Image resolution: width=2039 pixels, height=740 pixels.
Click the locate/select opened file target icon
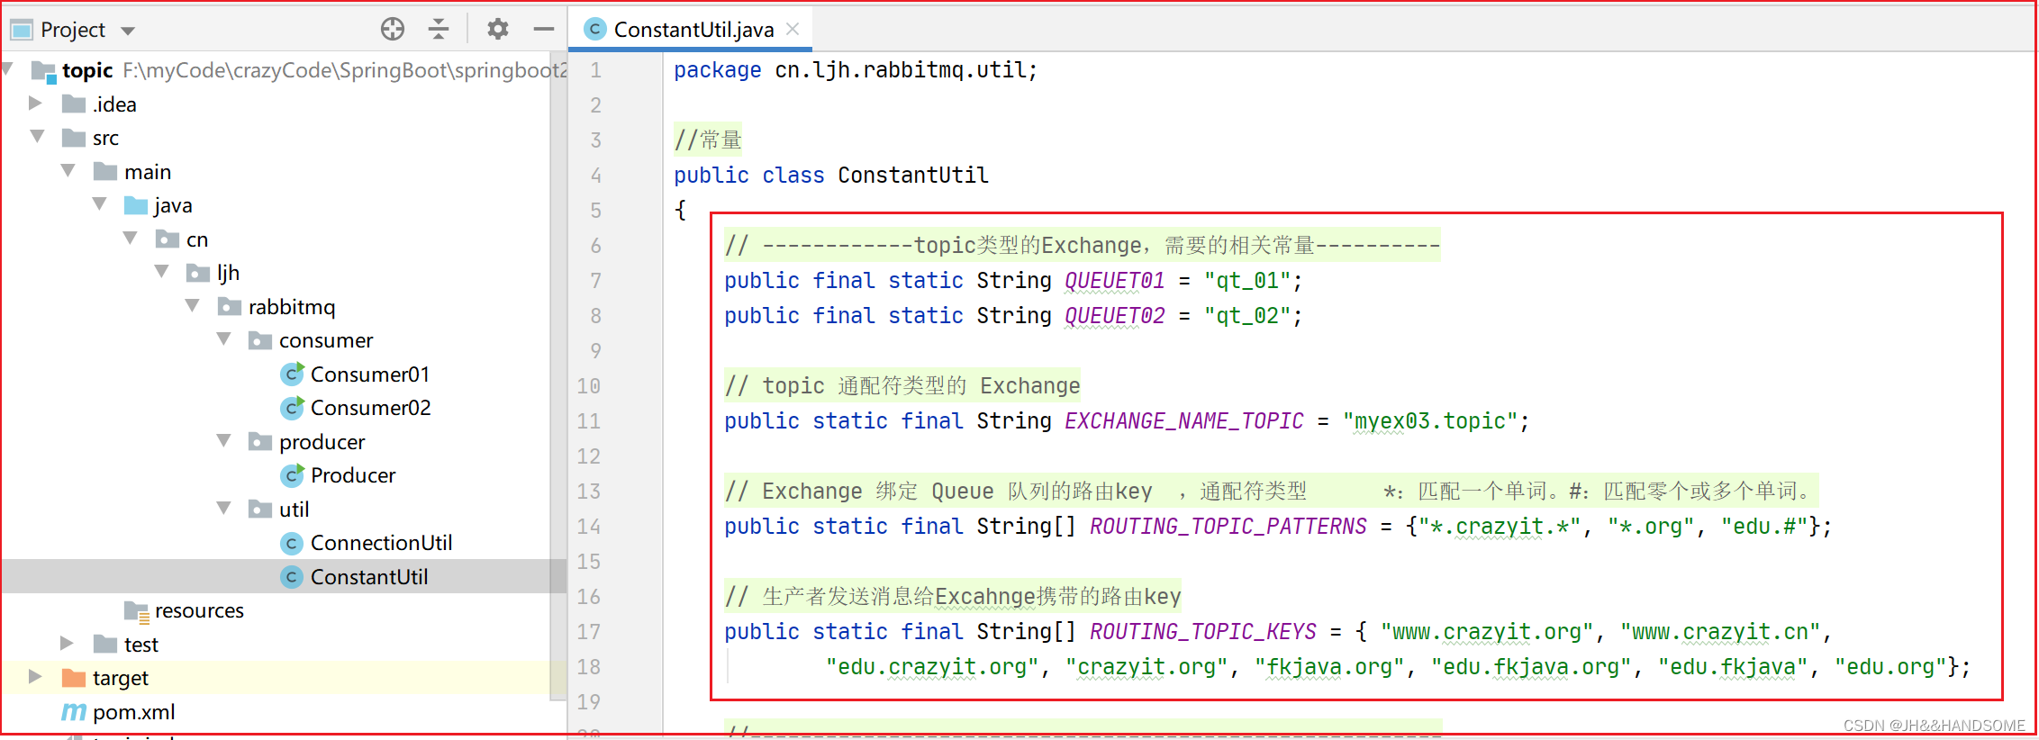click(393, 29)
